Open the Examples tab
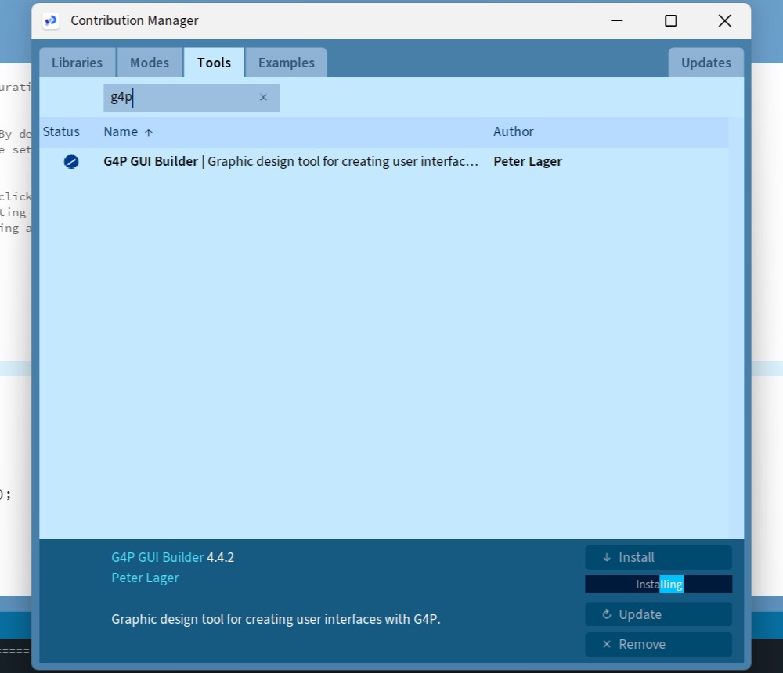The image size is (783, 673). coord(286,63)
